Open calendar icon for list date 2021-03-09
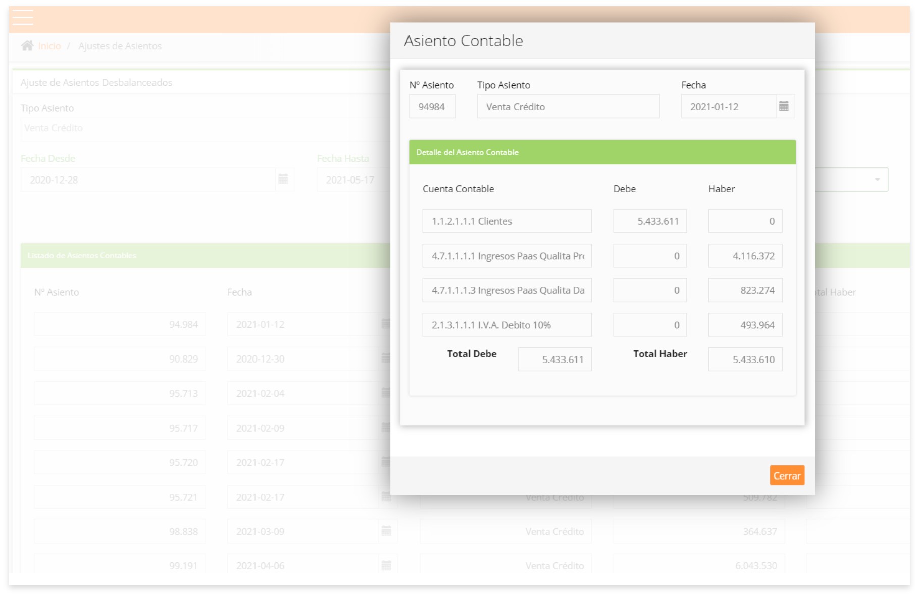The height and width of the screenshot is (597, 919). pos(386,531)
